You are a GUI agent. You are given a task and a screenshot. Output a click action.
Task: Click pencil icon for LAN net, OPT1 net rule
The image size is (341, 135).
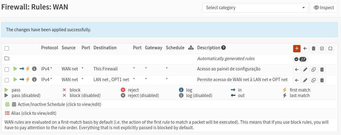tap(305, 80)
